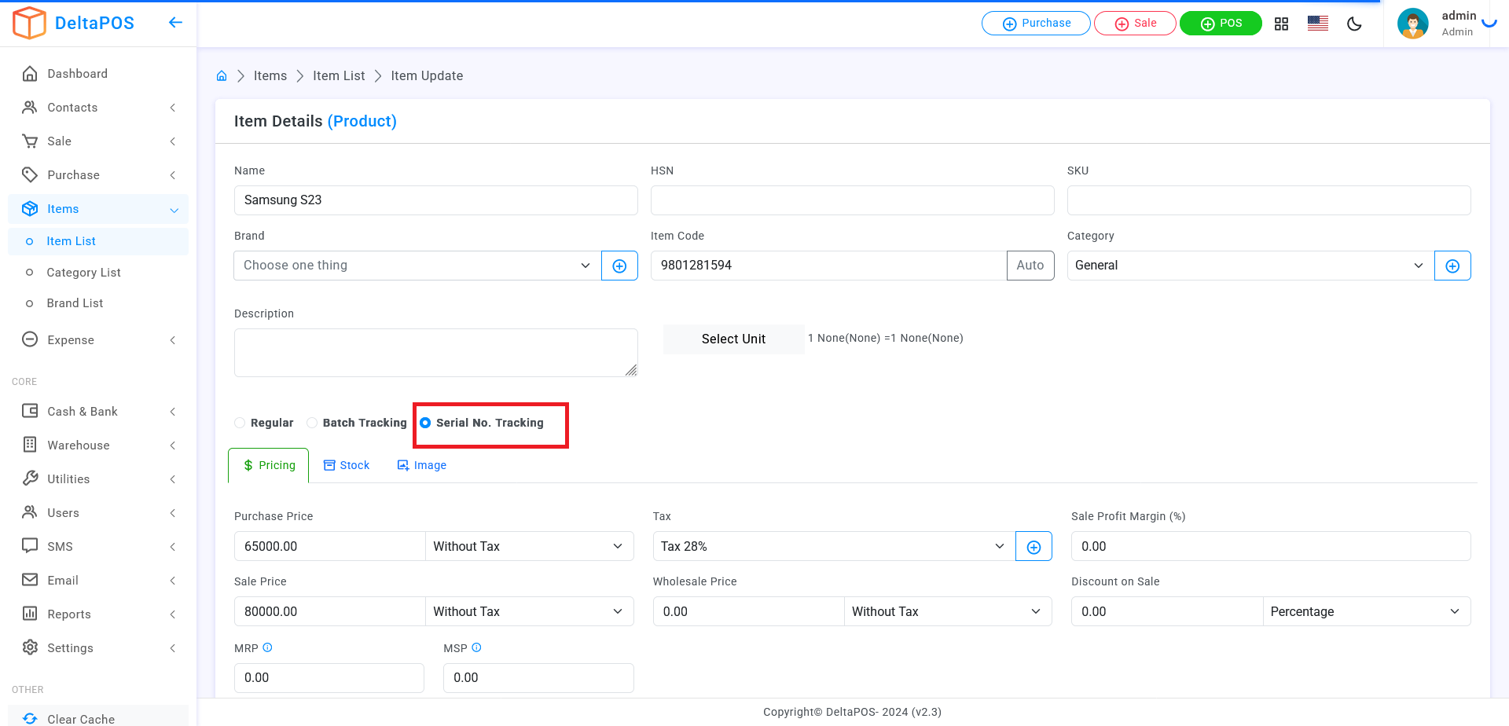Screen dimensions: 1509x726
Task: Click the Settings gear icon
Action: [x=30, y=647]
